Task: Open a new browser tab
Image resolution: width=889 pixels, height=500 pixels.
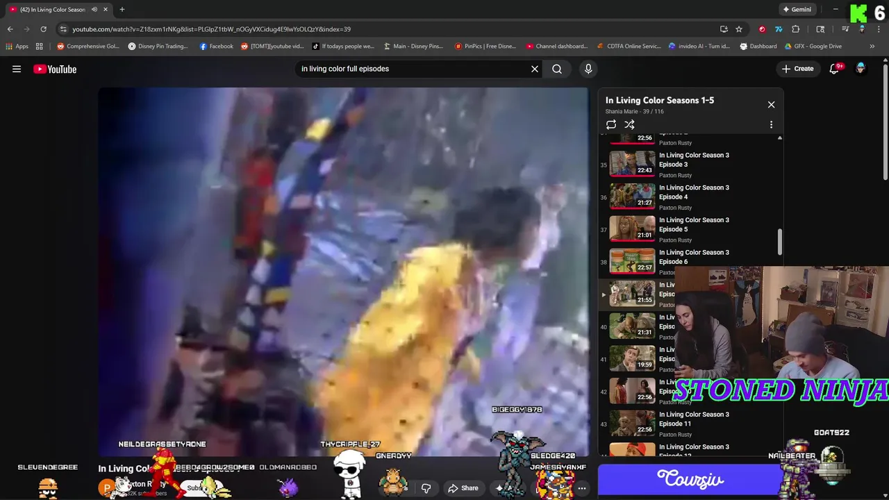Action: pyautogui.click(x=122, y=10)
